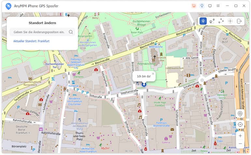251x155 pixels.
Task: Open the feedback message icon
Action: 210,6
